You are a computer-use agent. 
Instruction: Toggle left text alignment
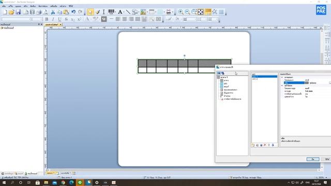[118, 19]
